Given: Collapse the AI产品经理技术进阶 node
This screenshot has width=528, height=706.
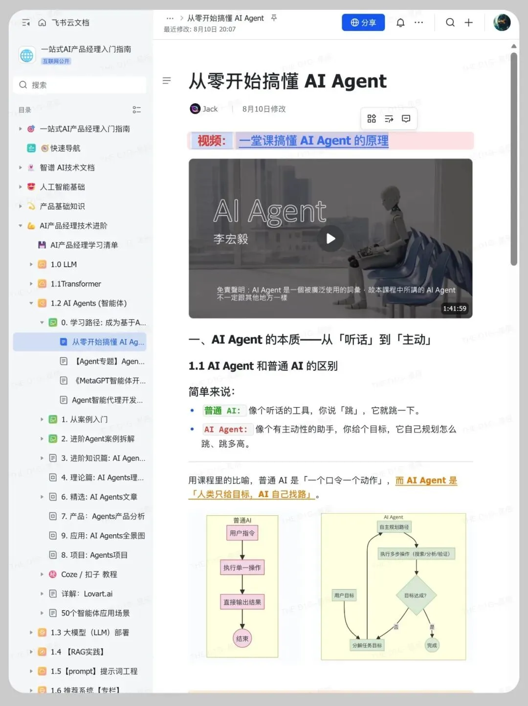Looking at the screenshot, I should click(20, 226).
